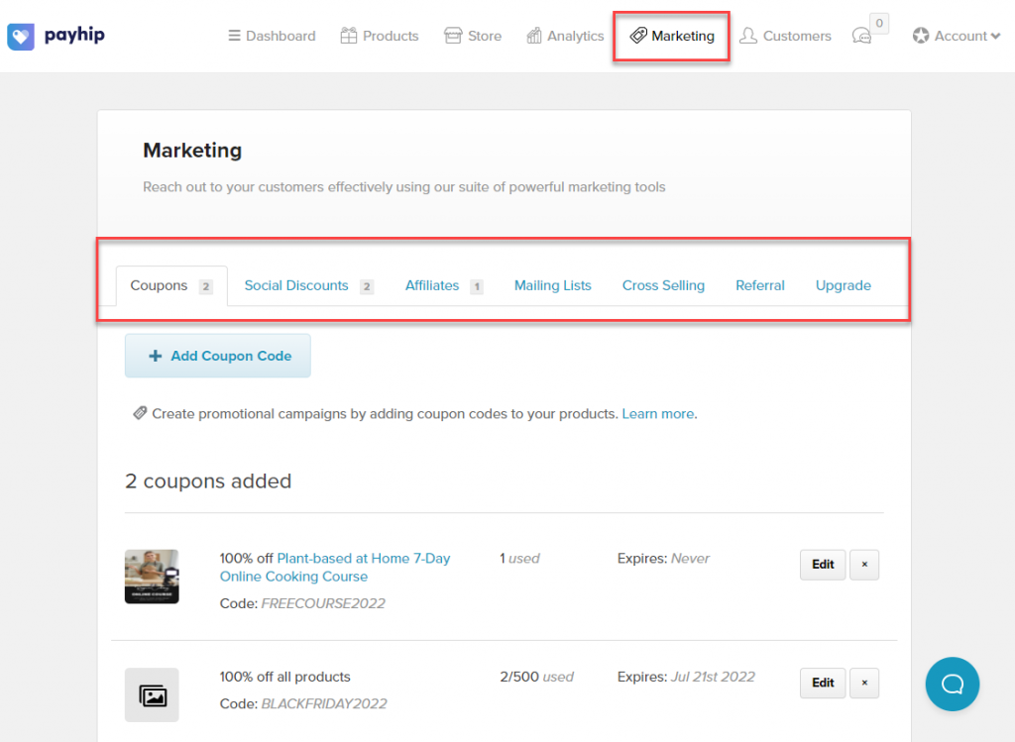Delete the FREECOURSE2022 coupon
The image size is (1015, 742).
tap(863, 565)
